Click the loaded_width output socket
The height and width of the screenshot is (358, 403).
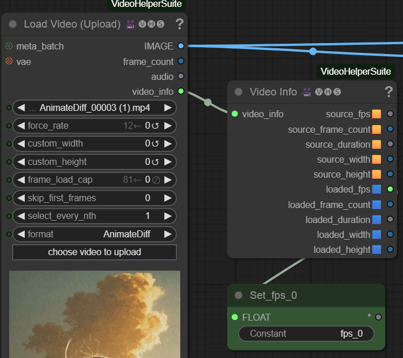click(x=390, y=234)
